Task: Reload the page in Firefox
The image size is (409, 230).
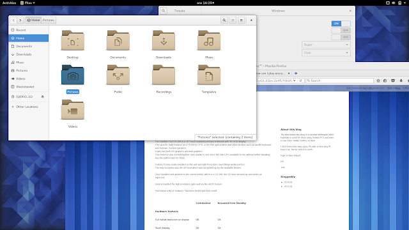Action: point(300,80)
